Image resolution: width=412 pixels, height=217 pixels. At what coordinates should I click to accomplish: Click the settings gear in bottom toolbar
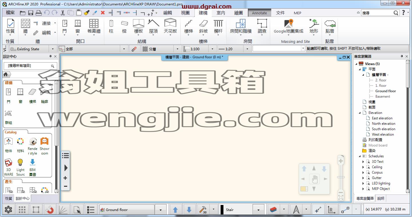point(8,210)
